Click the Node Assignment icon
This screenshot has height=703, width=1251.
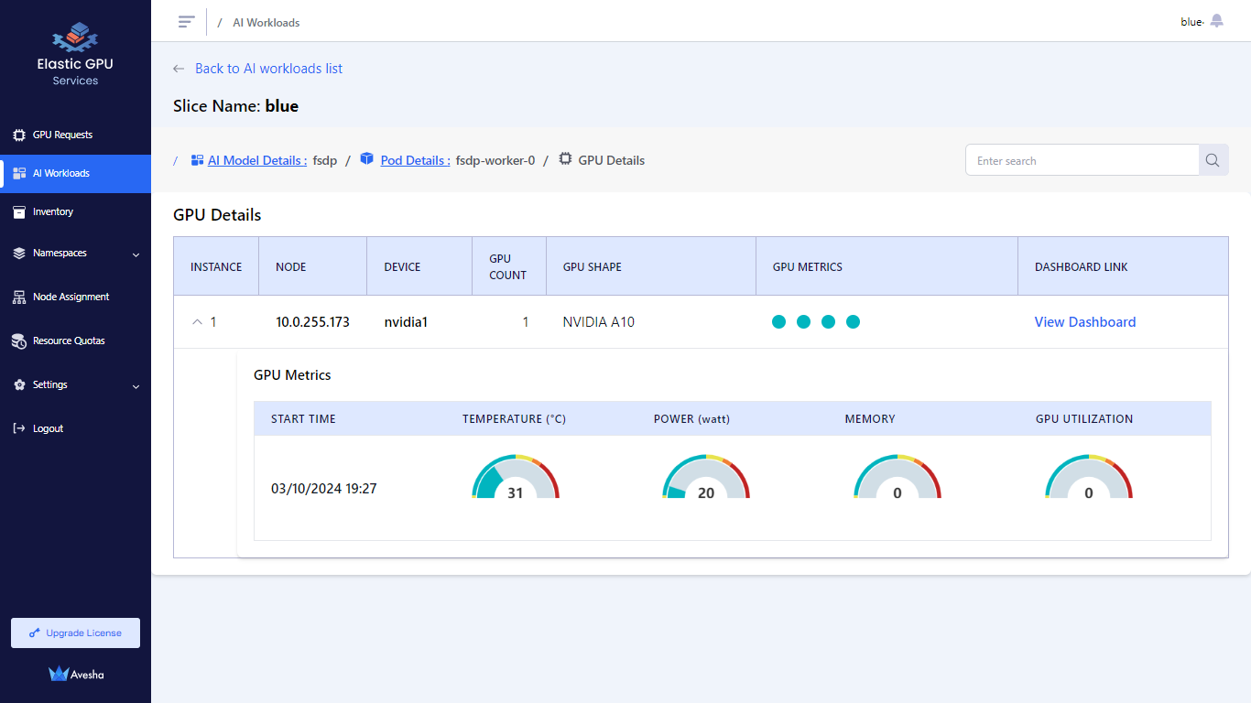coord(19,297)
